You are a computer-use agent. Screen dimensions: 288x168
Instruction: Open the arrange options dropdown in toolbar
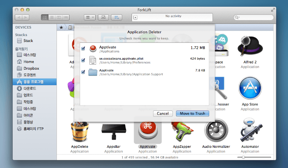pos(90,18)
